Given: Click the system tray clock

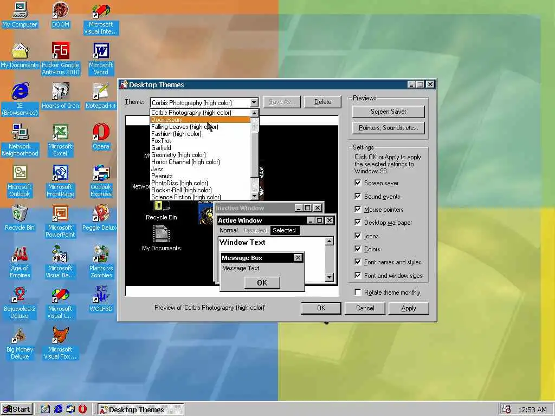Looking at the screenshot, I should pyautogui.click(x=532, y=409).
